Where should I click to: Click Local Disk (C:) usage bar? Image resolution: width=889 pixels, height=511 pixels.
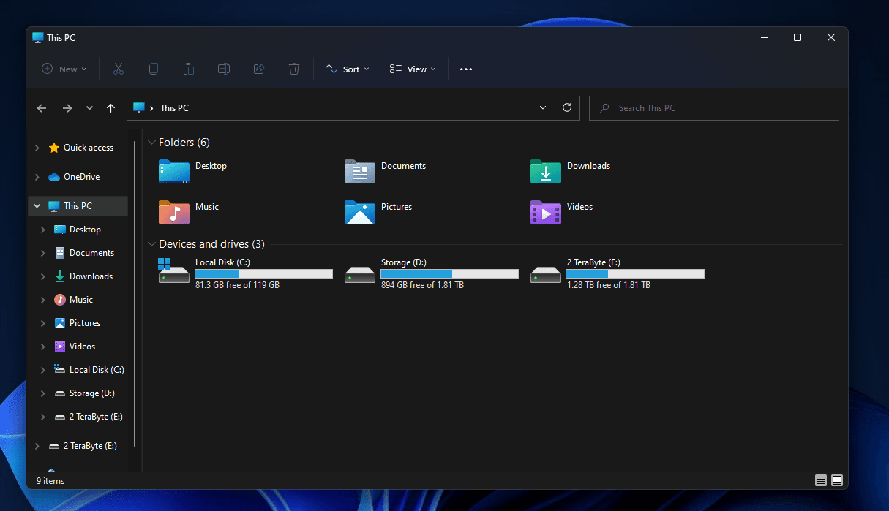click(263, 273)
